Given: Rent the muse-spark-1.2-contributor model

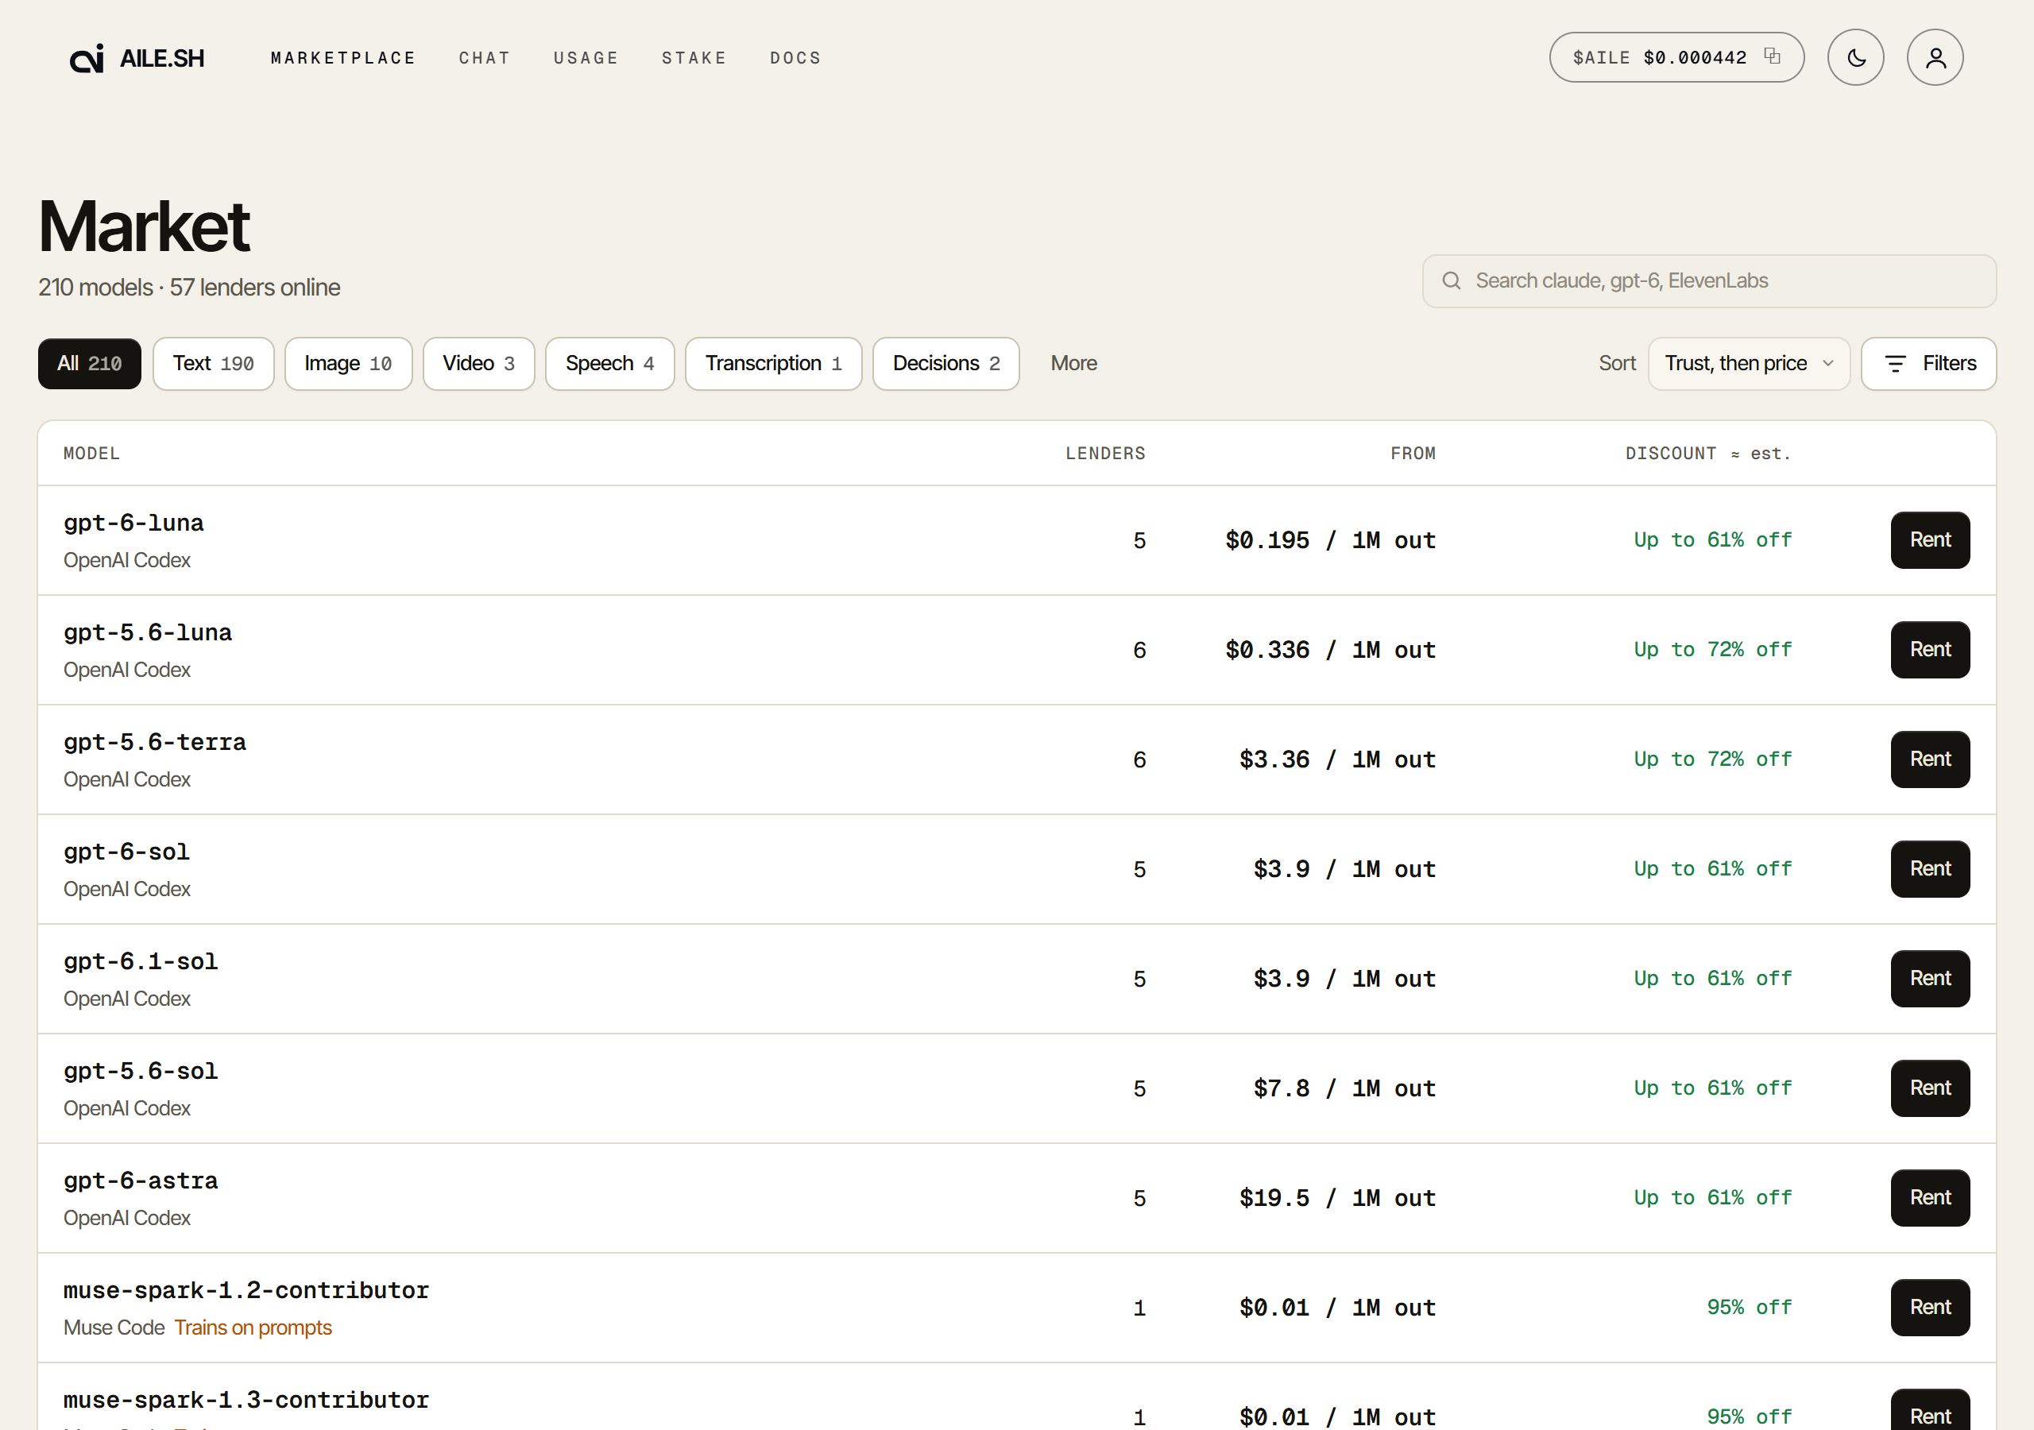Looking at the screenshot, I should tap(1929, 1308).
